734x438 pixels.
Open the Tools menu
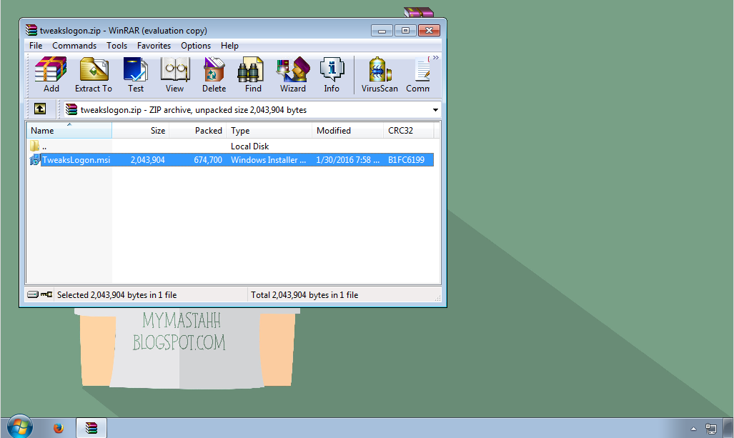116,46
